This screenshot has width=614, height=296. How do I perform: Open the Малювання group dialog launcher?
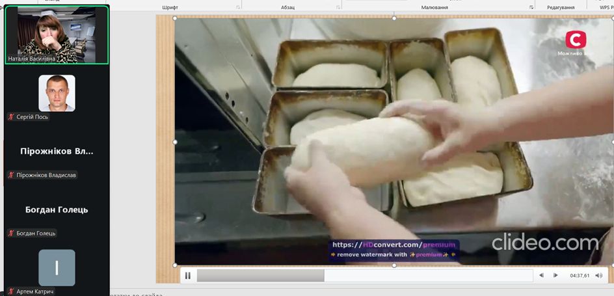531,7
